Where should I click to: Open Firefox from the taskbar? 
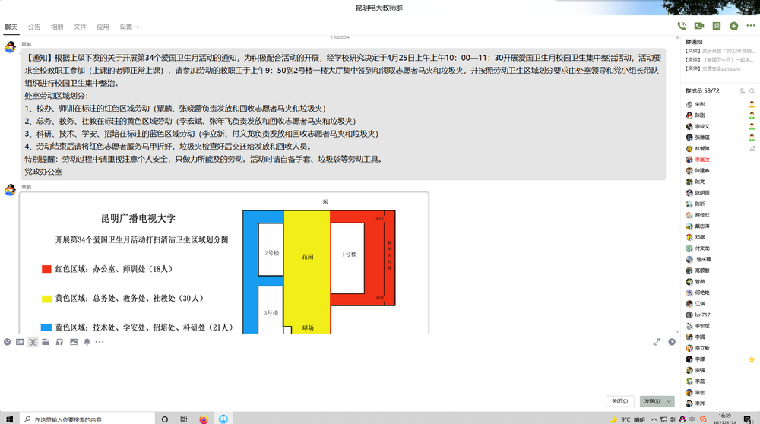(204, 419)
